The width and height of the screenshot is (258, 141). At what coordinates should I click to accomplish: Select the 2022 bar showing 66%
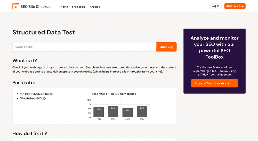tap(113, 112)
